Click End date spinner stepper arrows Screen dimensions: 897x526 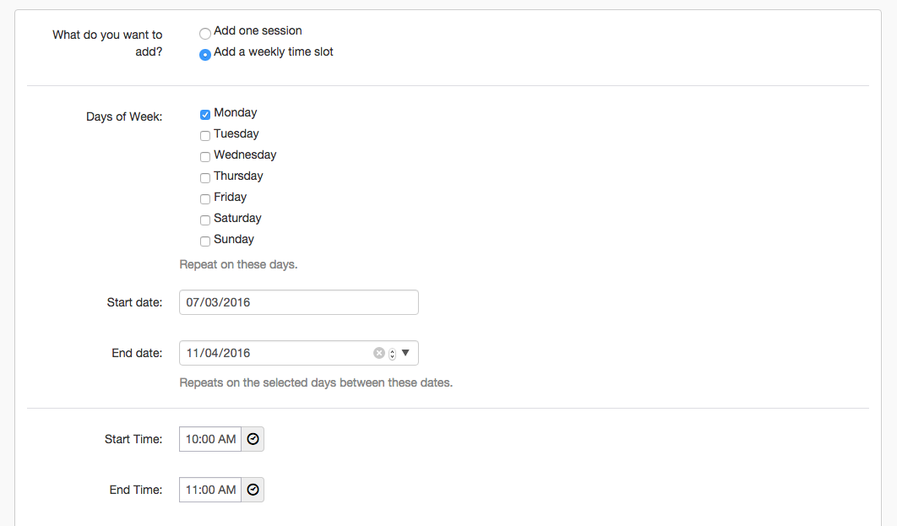pyautogui.click(x=392, y=354)
